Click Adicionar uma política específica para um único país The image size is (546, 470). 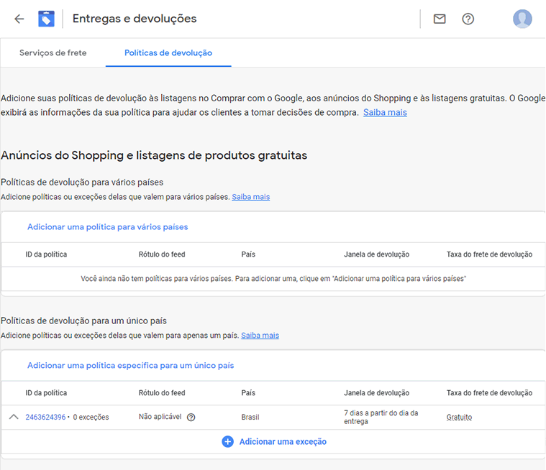[x=131, y=365]
